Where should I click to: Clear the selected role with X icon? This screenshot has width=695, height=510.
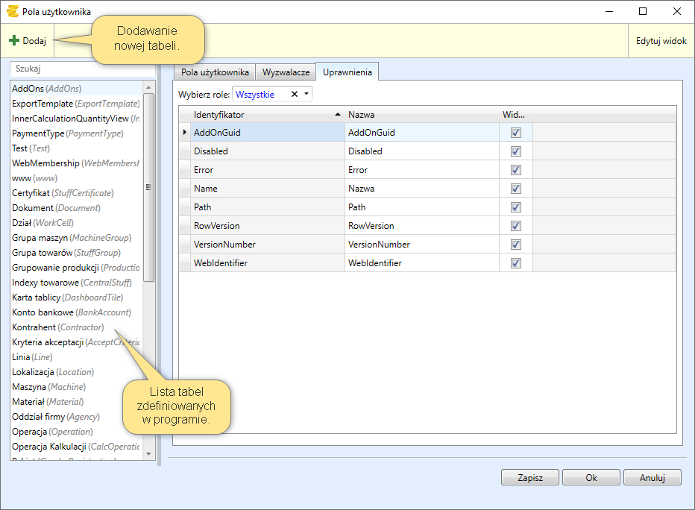pos(294,95)
